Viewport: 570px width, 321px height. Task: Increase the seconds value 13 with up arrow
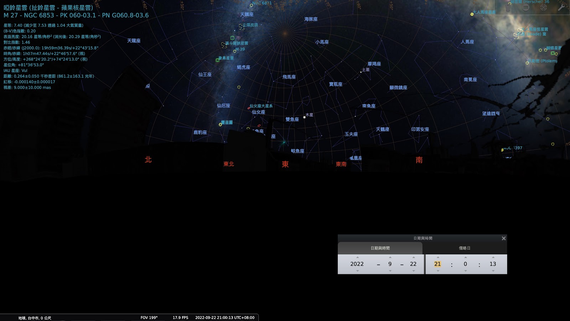[493, 257]
